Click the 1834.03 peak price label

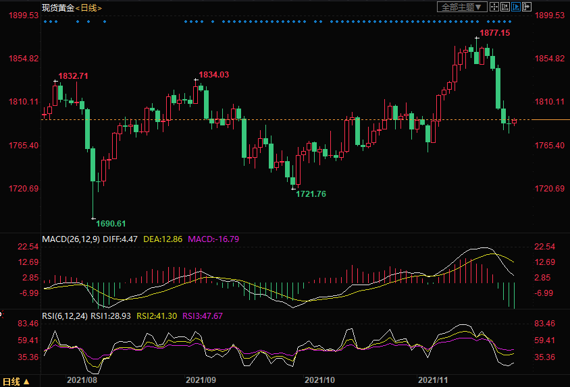pyautogui.click(x=213, y=75)
